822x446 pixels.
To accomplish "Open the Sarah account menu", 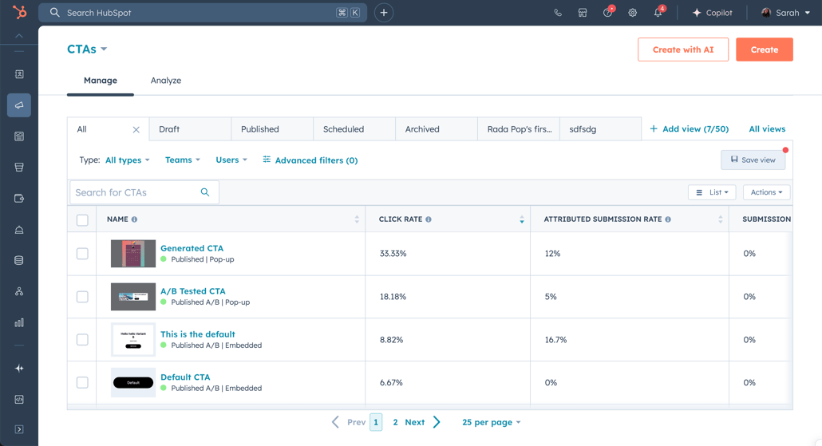I will (x=785, y=13).
